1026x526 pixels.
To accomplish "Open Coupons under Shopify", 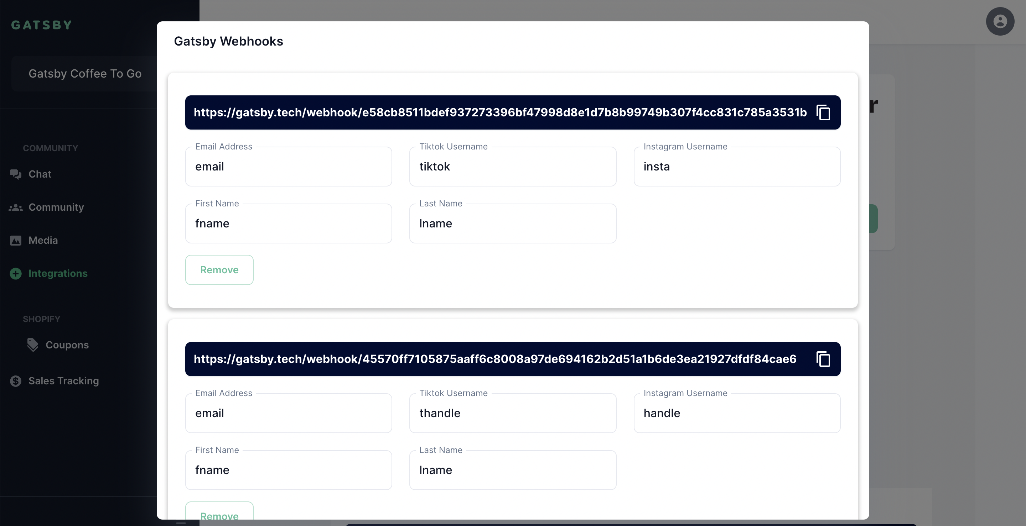I will tap(67, 345).
